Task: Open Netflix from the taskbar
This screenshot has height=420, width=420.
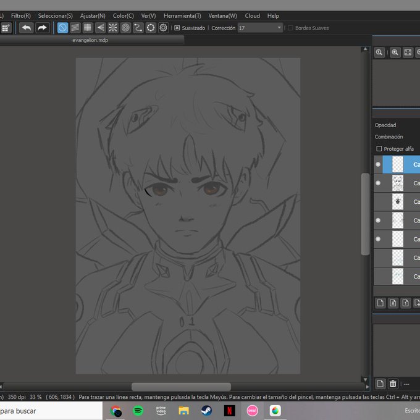Action: [230, 410]
